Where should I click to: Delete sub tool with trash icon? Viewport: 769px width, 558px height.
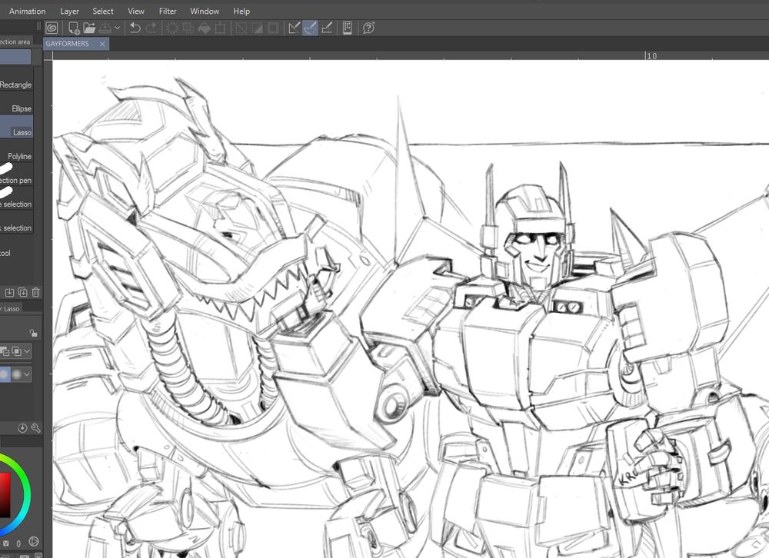pos(35,292)
